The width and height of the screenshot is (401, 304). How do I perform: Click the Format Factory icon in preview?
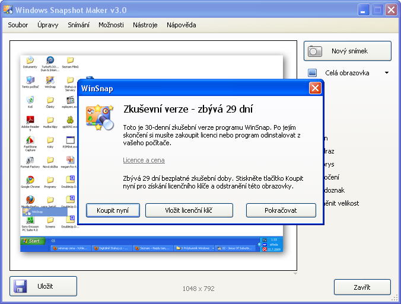pos(30,162)
